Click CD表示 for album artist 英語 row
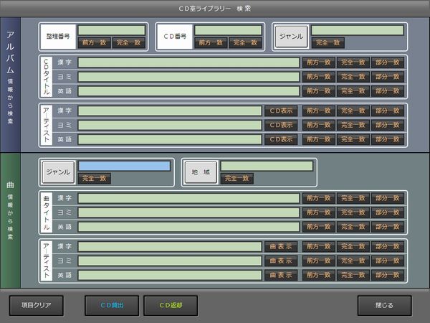The image size is (430, 323). tap(281, 139)
